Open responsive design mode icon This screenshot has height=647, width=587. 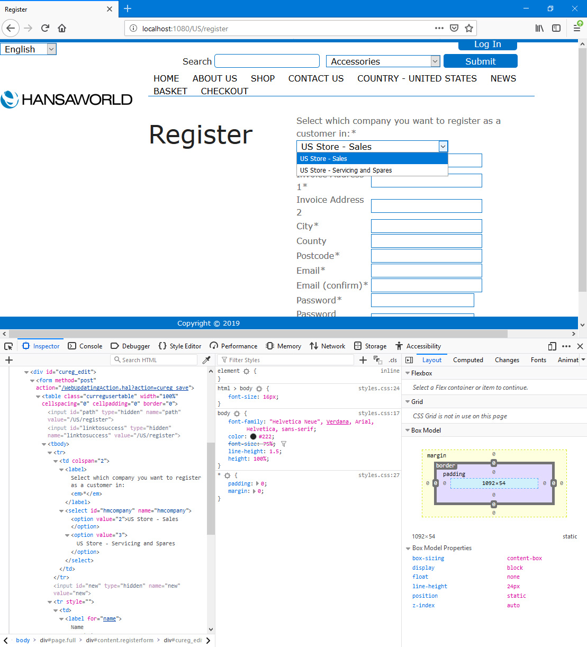point(552,346)
